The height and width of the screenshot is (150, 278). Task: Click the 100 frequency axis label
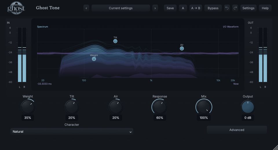[84, 80]
